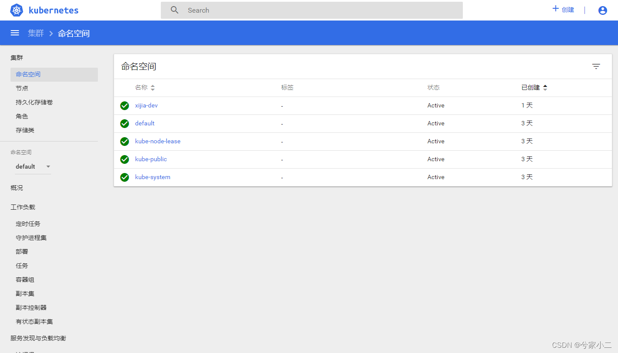
Task: Select 部署 under 工作负载
Action: click(x=21, y=251)
